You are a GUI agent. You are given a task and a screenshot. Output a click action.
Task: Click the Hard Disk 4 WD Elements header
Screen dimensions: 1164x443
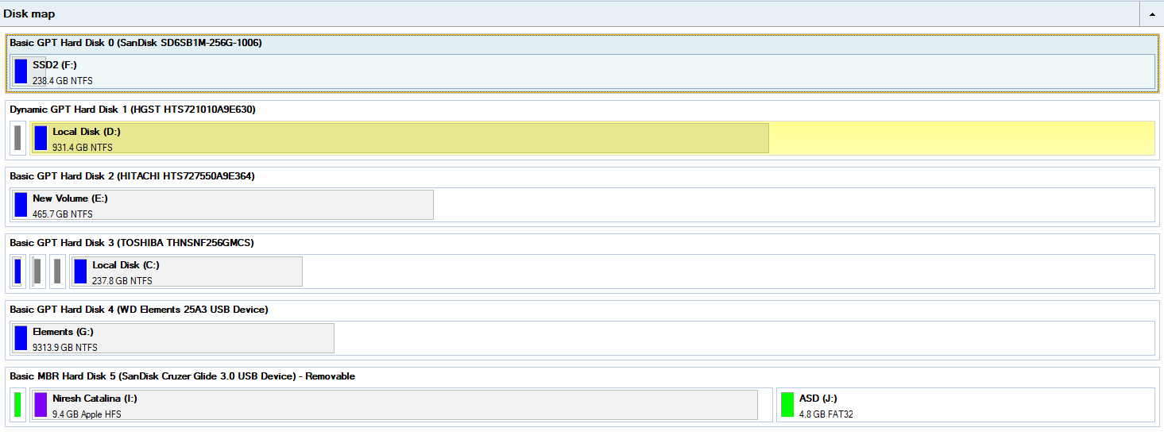tap(139, 309)
